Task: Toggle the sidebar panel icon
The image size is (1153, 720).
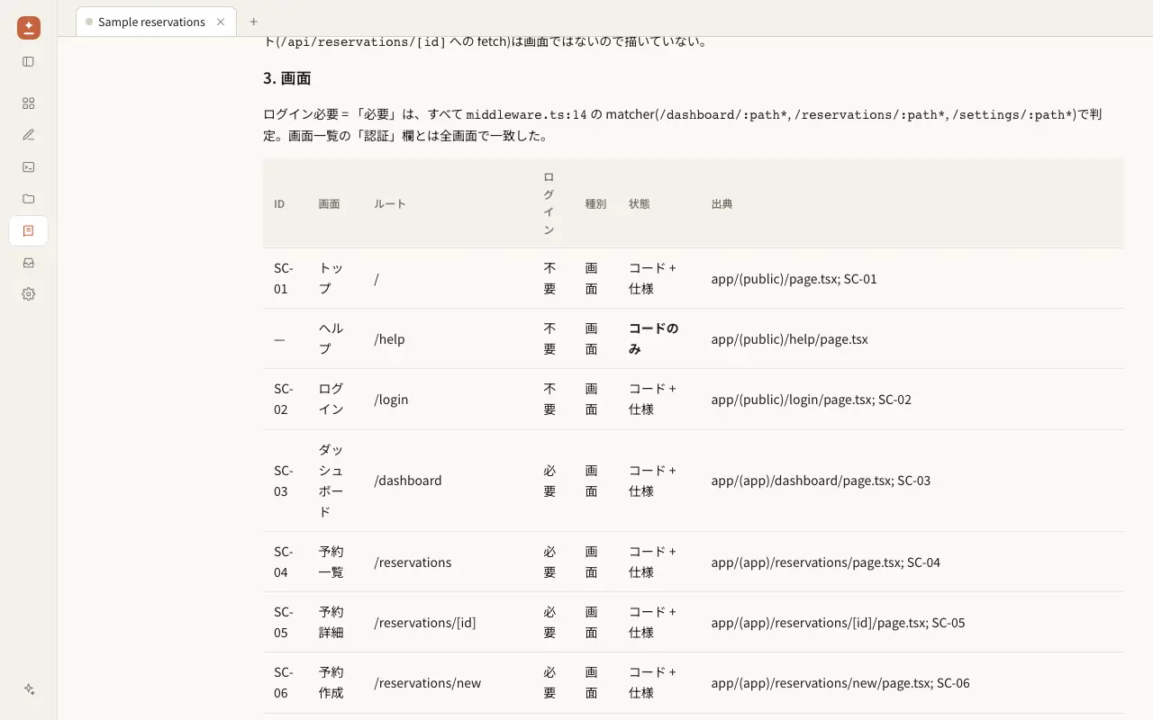Action: pos(29,62)
